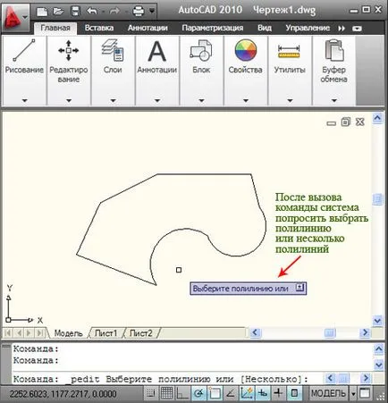Click the Блок panel icon

pos(201,50)
